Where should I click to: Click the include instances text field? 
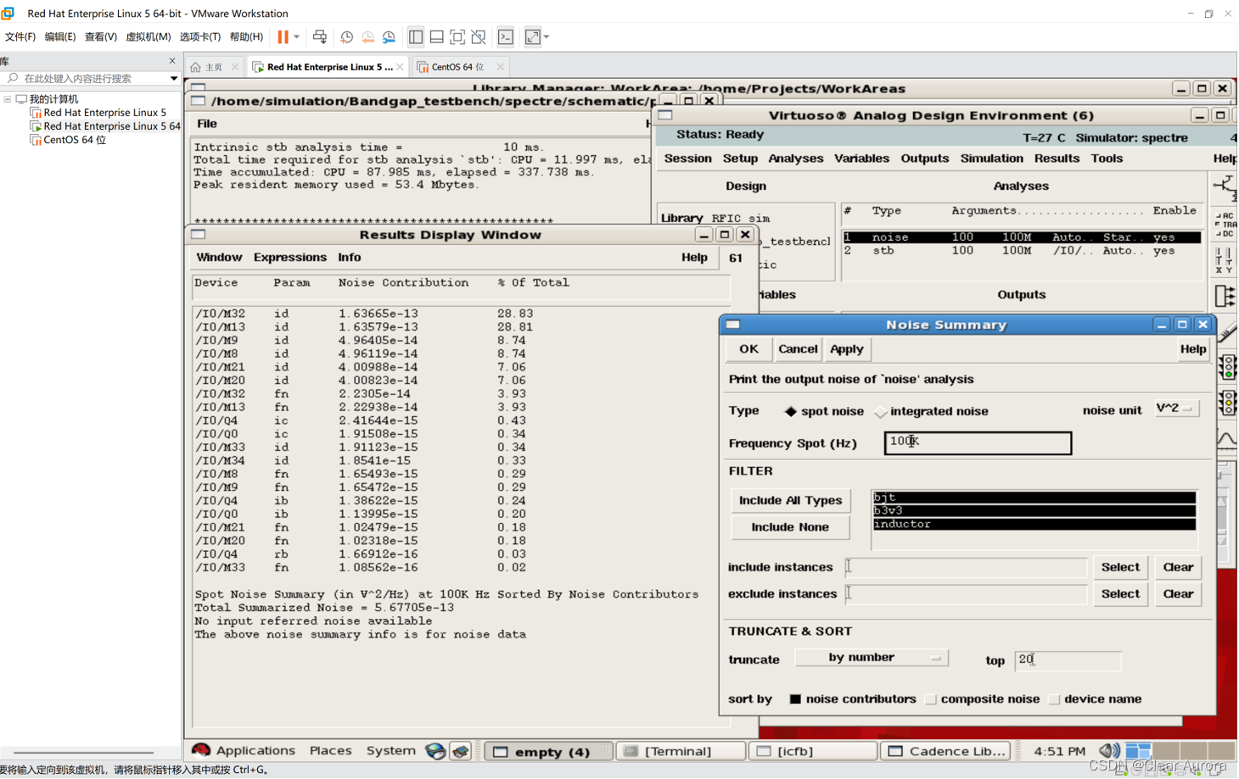tap(966, 567)
